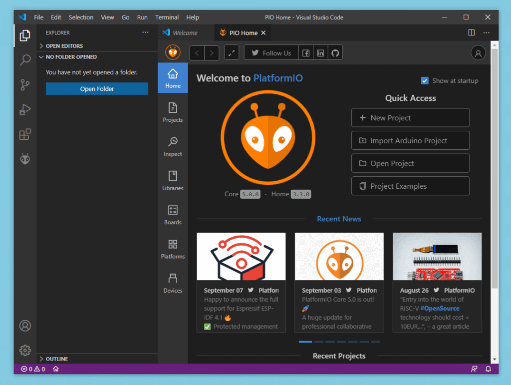Click the expand fullscreen arrows icon
This screenshot has height=385, width=511.
tap(232, 53)
